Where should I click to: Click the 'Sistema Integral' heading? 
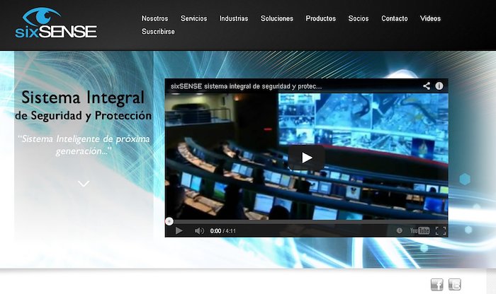83,97
